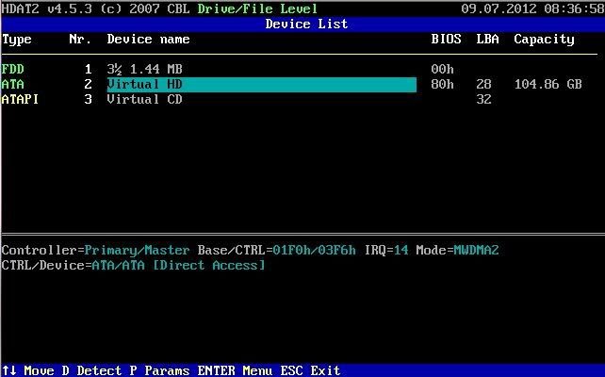
Task: Click the Capacity column header
Action: 544,40
